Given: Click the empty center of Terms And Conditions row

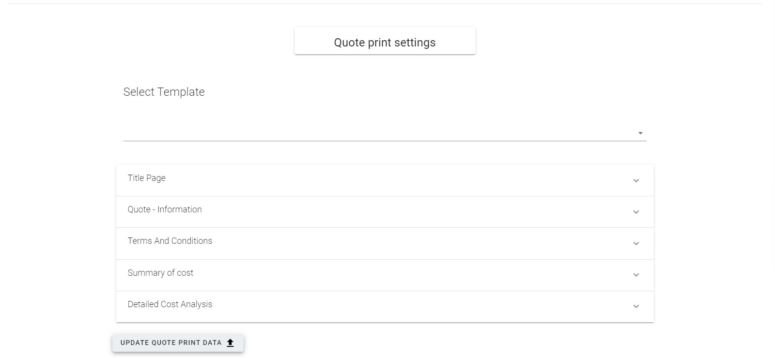Looking at the screenshot, I should click(385, 243).
